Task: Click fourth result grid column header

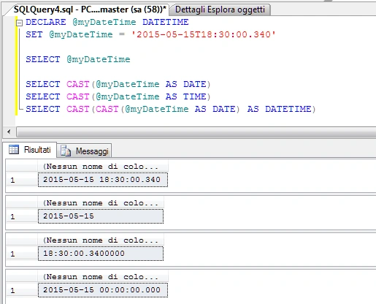Action: pyautogui.click(x=103, y=277)
